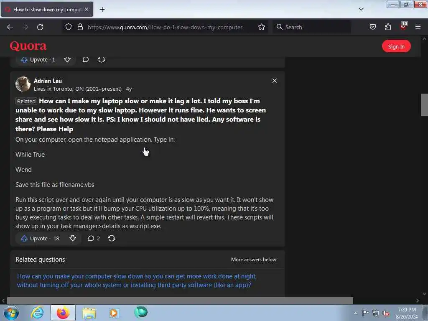Close the Quora browser tab
This screenshot has width=428, height=321.
[x=87, y=9]
